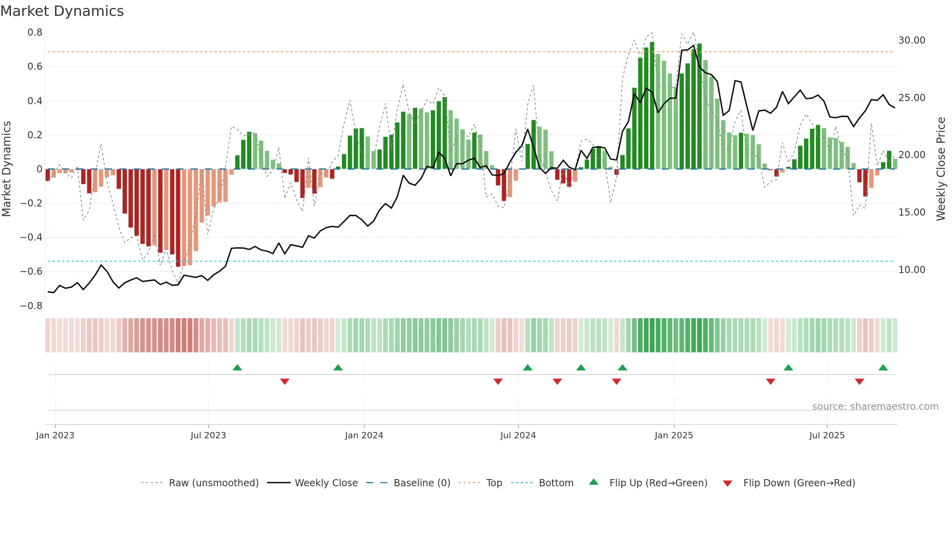Click the 30.00 price axis label
The height and width of the screenshot is (535, 952).
(912, 40)
